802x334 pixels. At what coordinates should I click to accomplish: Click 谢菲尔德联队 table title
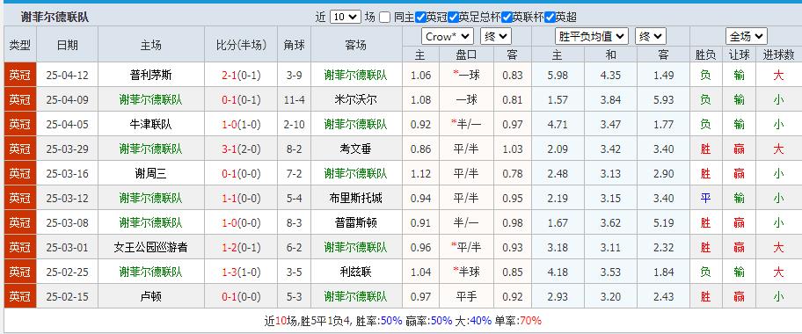tap(55, 17)
